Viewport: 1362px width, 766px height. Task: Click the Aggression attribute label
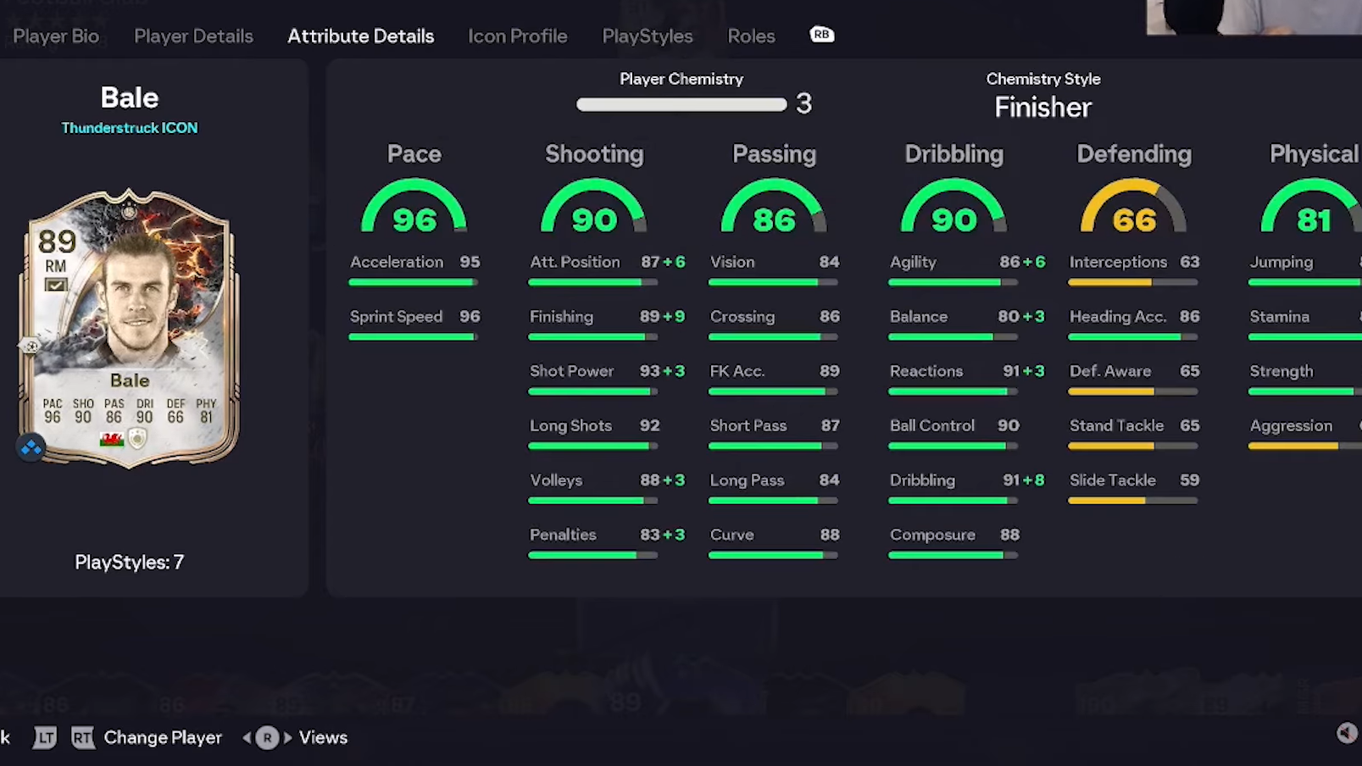1292,426
